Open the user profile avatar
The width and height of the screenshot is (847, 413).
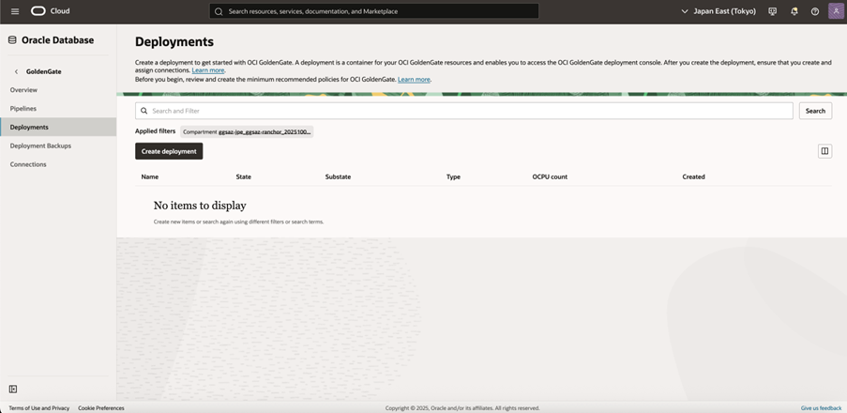pyautogui.click(x=836, y=11)
